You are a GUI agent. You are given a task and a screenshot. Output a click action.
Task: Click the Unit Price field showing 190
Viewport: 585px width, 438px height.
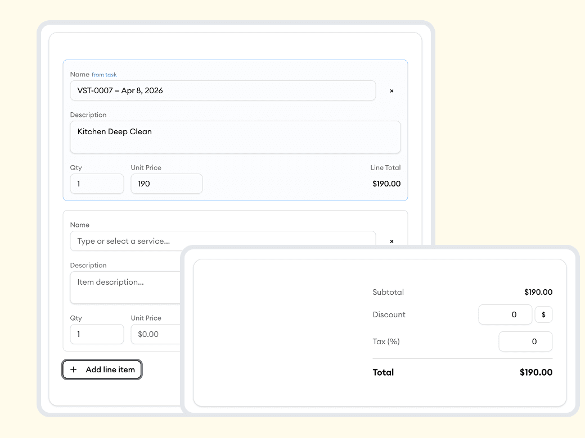coord(166,184)
